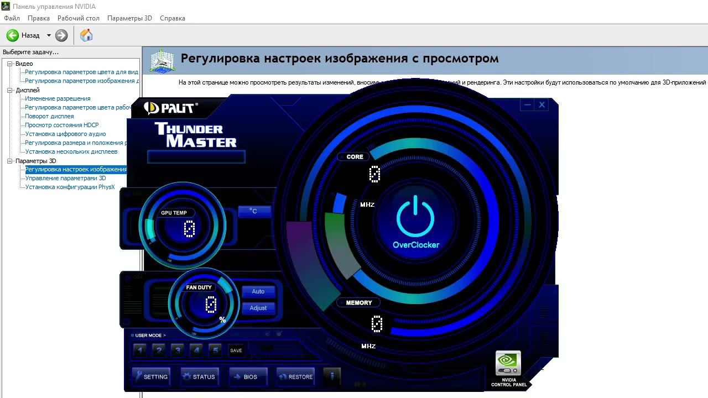Open Управление параметрами 3D task
This screenshot has width=708, height=398.
point(65,178)
